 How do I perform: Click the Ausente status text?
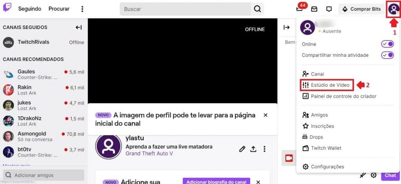pyautogui.click(x=332, y=31)
